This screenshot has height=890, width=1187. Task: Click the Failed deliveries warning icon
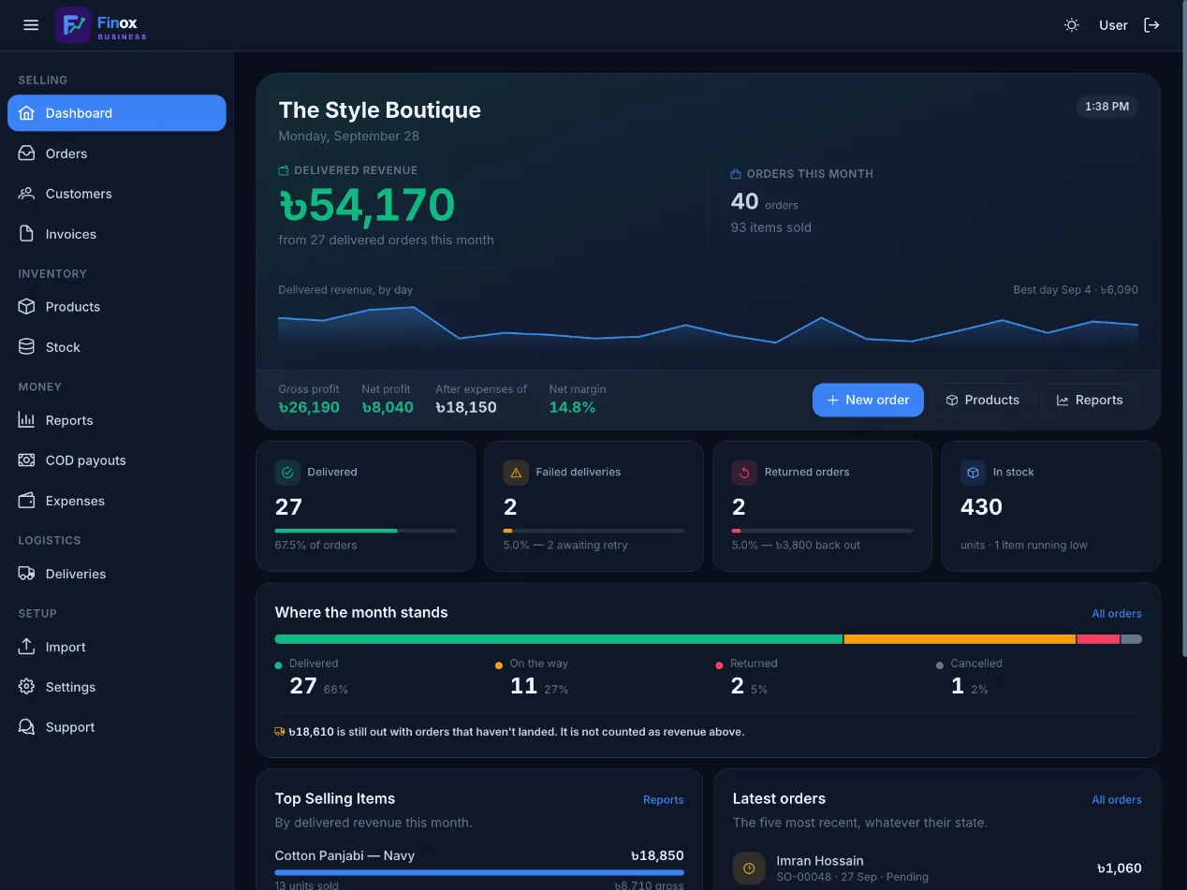click(516, 473)
